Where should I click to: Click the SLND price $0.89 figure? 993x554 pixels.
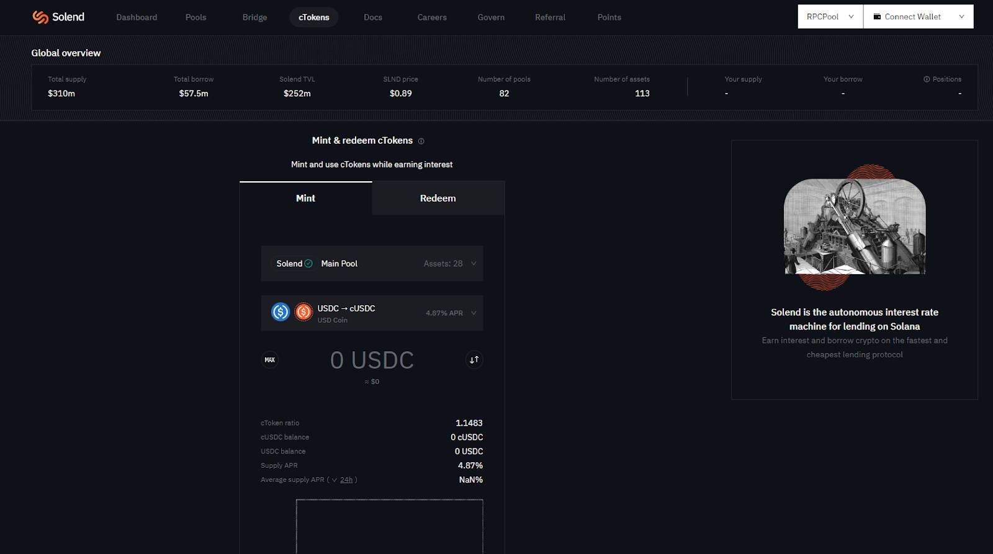(x=401, y=94)
